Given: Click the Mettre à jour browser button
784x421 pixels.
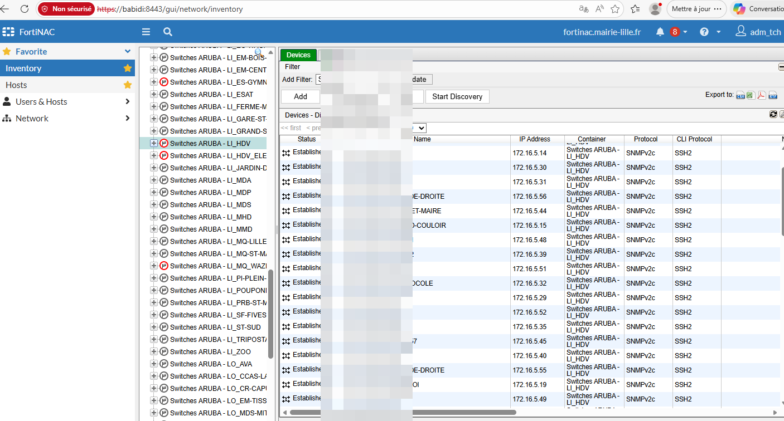Looking at the screenshot, I should tap(696, 9).
